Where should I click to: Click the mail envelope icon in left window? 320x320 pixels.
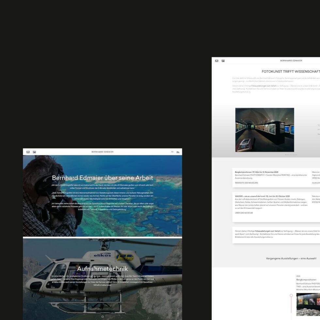tap(28, 152)
